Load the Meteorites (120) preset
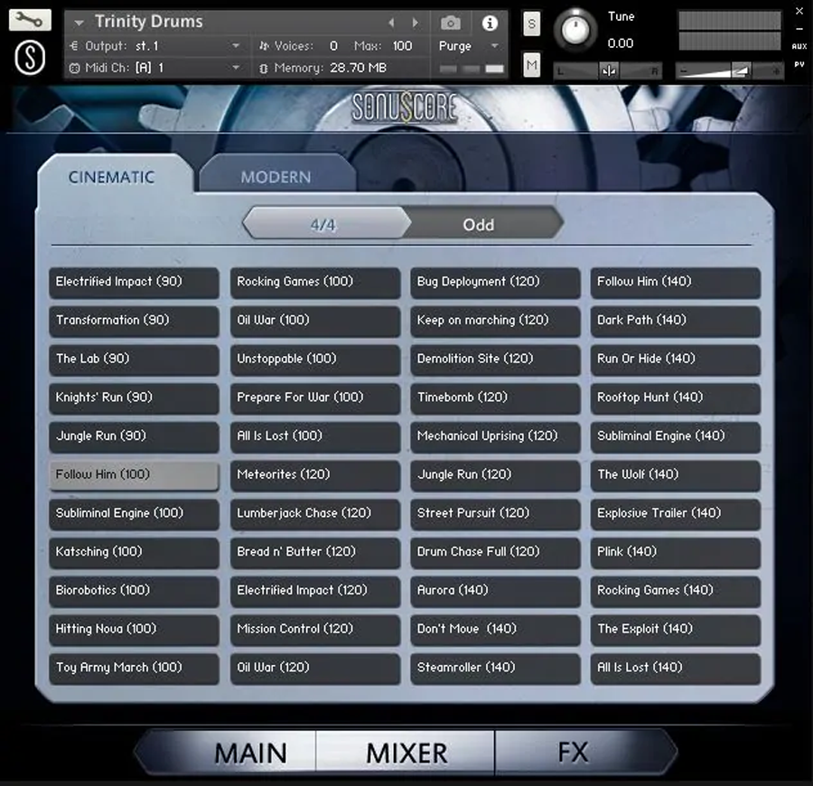813x786 pixels. click(x=315, y=475)
